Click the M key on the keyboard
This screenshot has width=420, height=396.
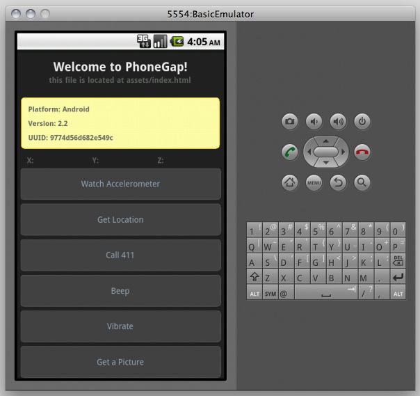[366, 276]
